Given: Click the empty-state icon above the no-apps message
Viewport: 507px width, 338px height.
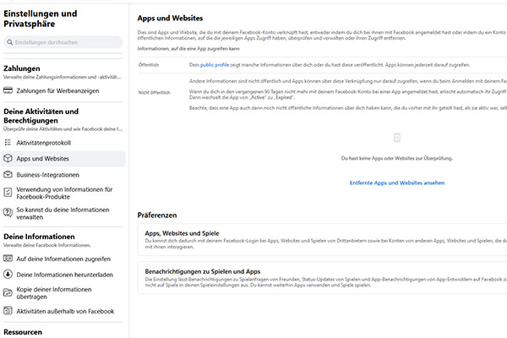Looking at the screenshot, I should (x=396, y=138).
